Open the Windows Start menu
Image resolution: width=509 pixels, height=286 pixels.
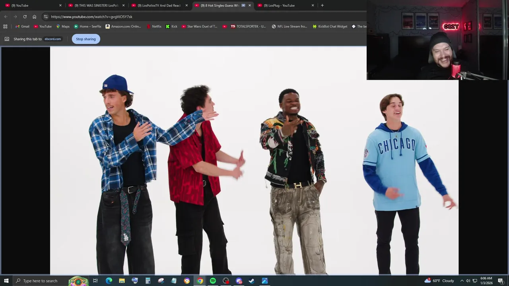coord(6,281)
